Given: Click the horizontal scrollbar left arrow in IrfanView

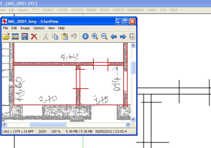Looking at the screenshot, I should pos(4,124).
